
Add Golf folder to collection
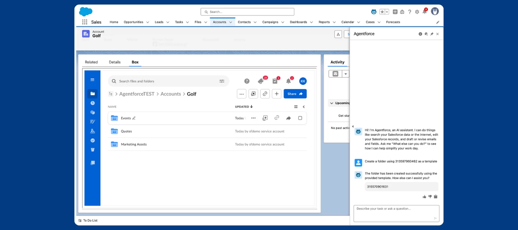click(253, 94)
